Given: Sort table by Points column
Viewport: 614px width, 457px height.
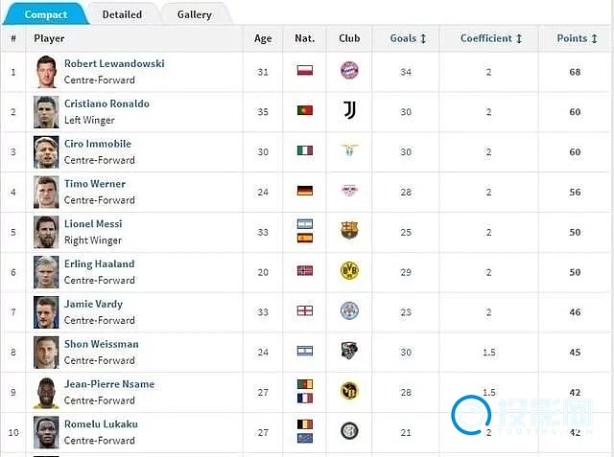Looking at the screenshot, I should click(x=577, y=38).
